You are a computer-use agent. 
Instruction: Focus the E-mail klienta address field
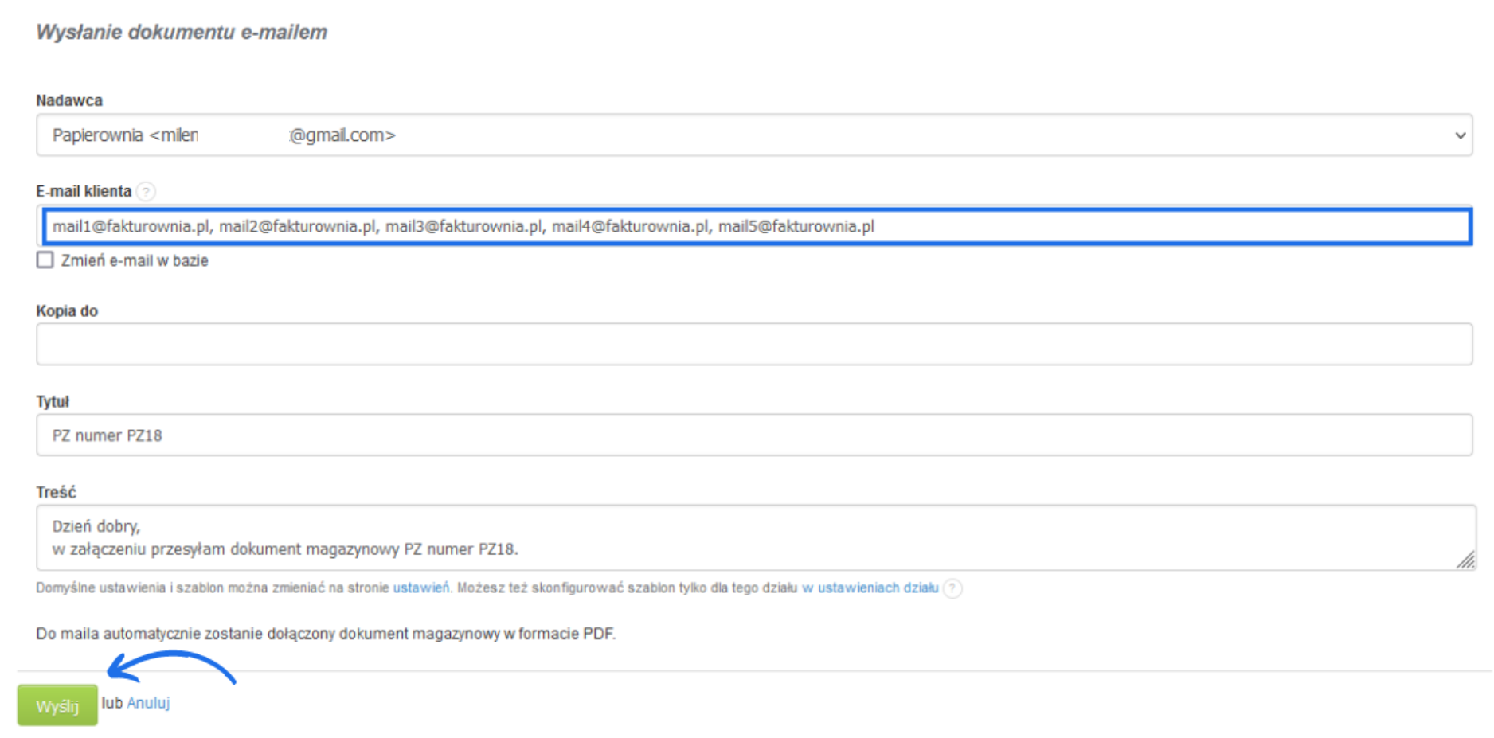[757, 227]
